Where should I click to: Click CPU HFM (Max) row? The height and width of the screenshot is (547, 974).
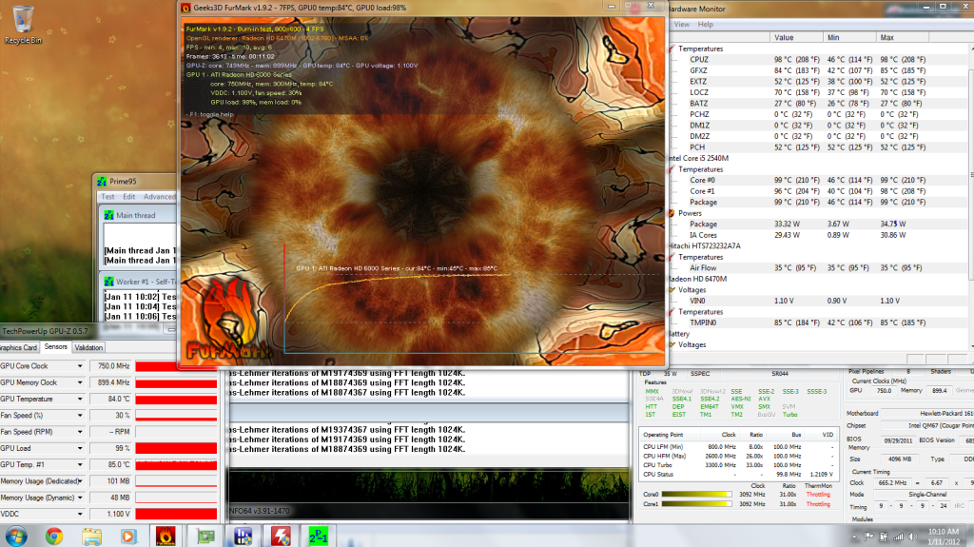pyautogui.click(x=738, y=456)
